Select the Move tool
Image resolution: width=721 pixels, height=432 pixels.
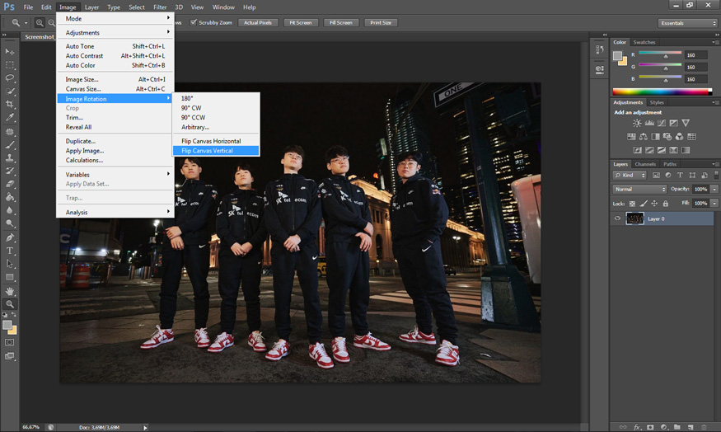coord(10,51)
